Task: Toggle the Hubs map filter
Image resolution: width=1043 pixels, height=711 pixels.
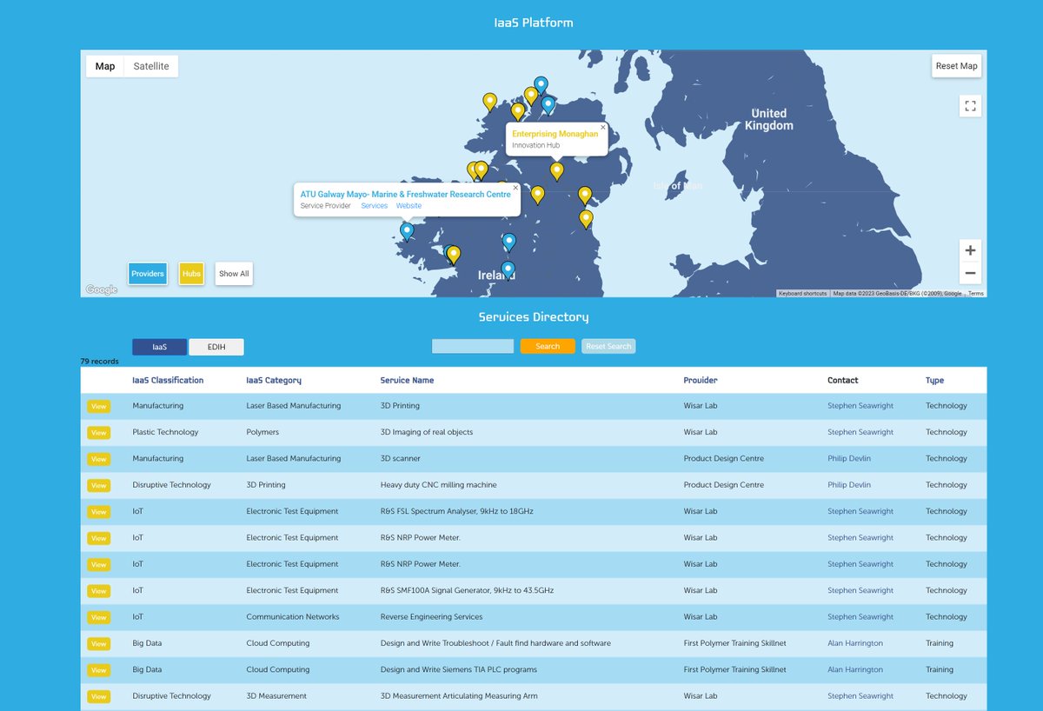Action: (190, 274)
